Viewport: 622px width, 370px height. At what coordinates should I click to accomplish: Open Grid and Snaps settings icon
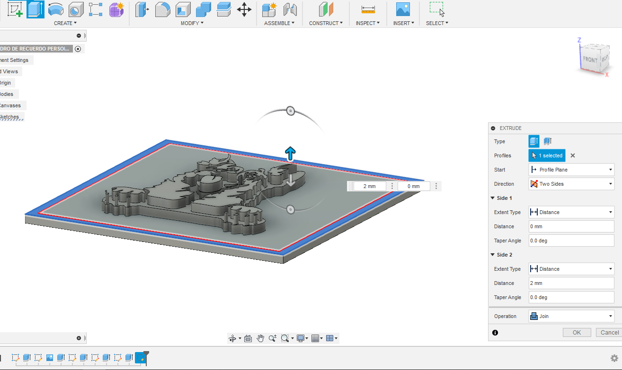click(x=315, y=338)
